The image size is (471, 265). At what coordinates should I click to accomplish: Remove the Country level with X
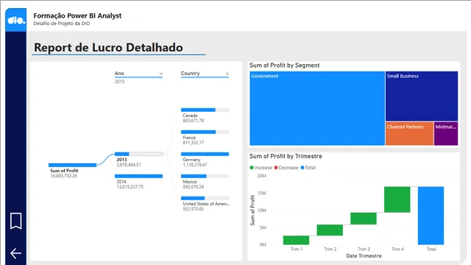[x=227, y=74]
